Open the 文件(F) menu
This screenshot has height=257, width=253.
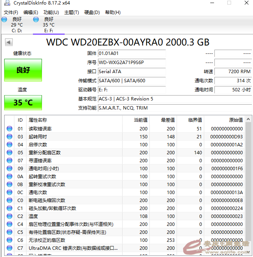[x=11, y=13]
